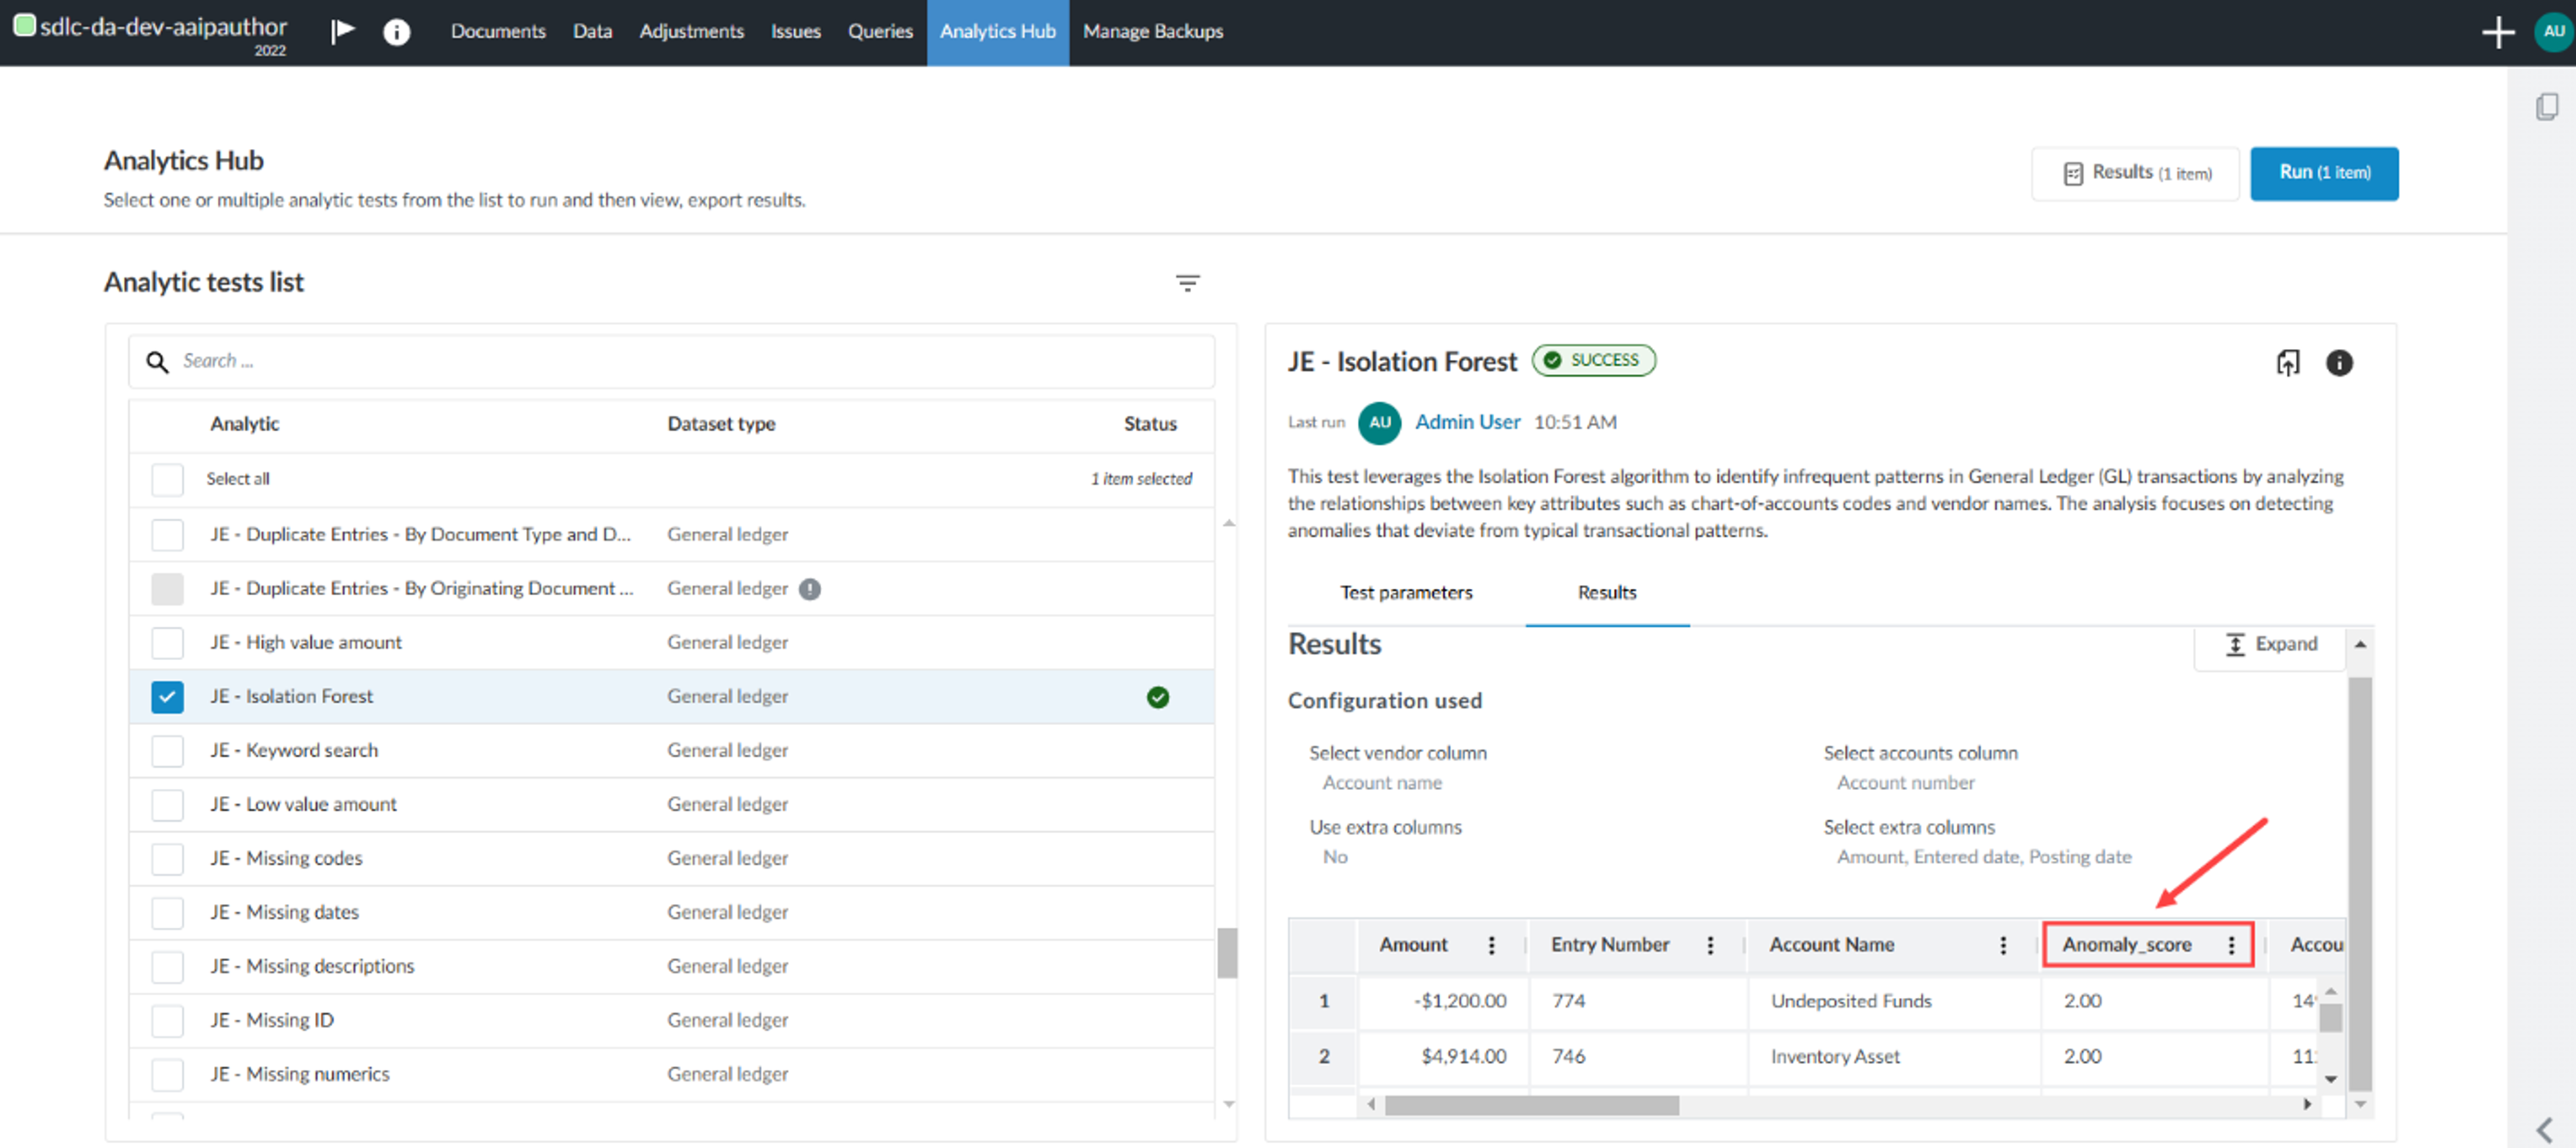Screen dimensions: 2576x1148
Task: Click the AU avatar next to Admin User
Action: [1379, 423]
